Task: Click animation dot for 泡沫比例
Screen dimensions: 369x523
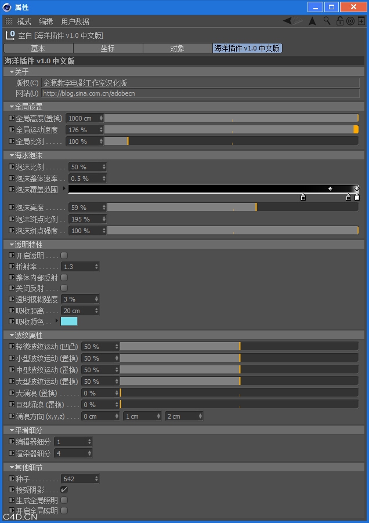Action: (12, 166)
